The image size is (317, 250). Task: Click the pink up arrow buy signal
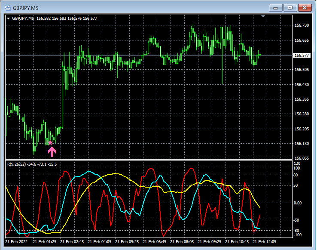(52, 152)
